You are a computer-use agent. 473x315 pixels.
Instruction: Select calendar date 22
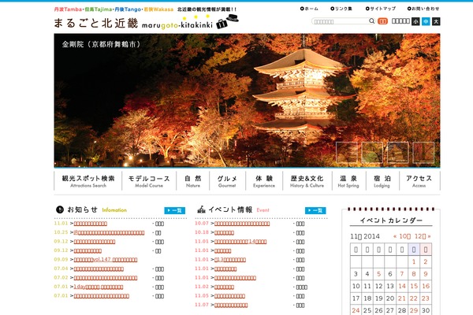pos(414,298)
